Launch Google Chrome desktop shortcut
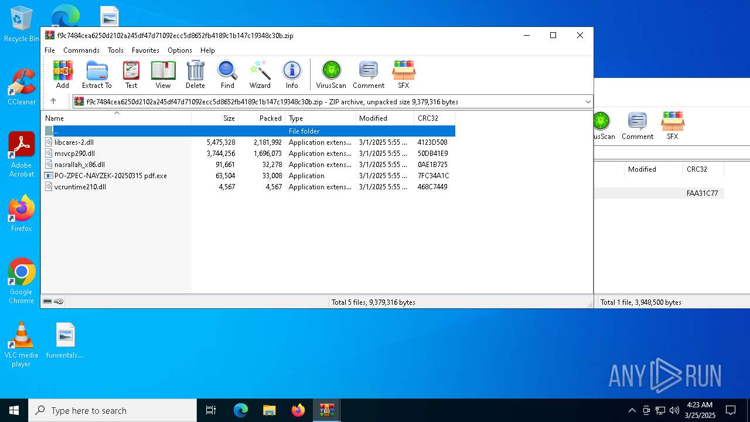The image size is (750, 422). 22,281
